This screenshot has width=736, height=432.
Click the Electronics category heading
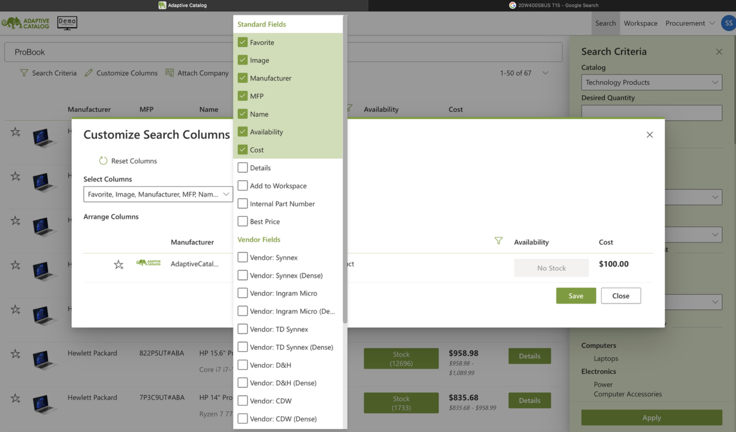click(598, 372)
